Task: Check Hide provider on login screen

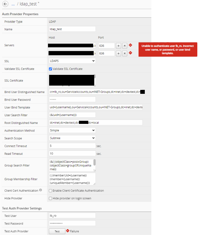Action: (51, 198)
